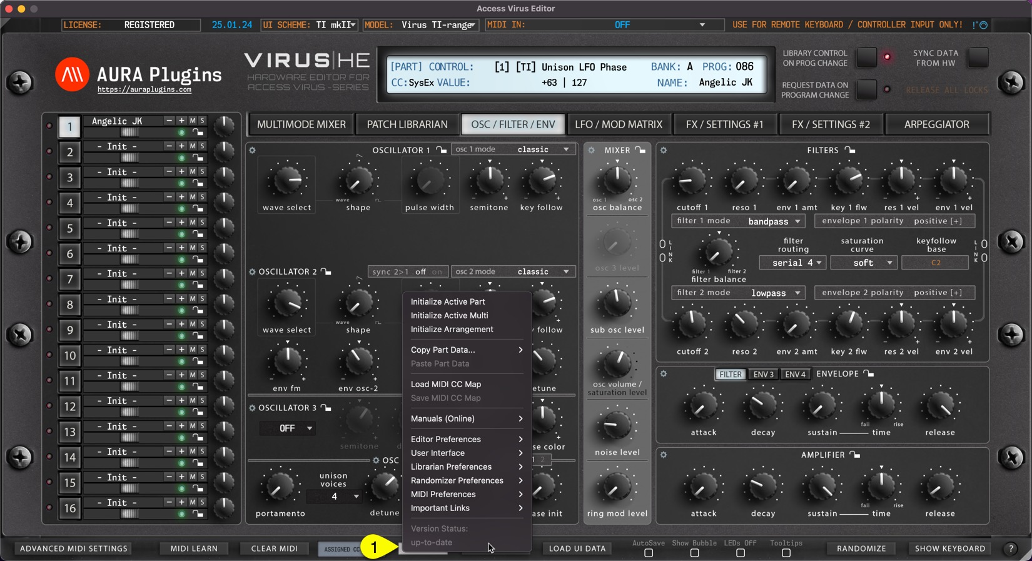Expand the osc 1 mode classic dropdown
Screen dimensions: 1032x561
(513, 149)
